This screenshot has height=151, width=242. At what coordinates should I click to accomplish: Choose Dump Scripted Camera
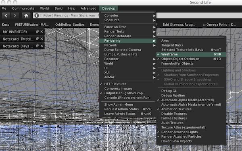click(128, 50)
